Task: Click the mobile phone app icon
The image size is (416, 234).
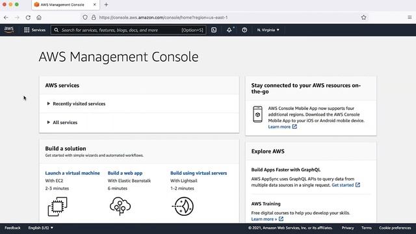Action: coord(257,114)
